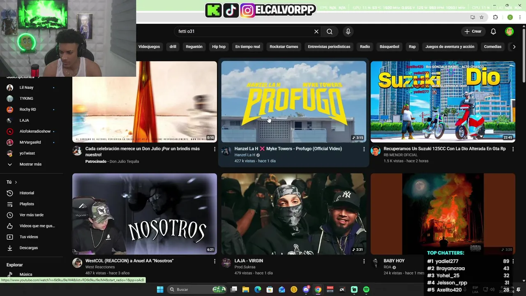Open Chrome three-dot menu
Image resolution: width=526 pixels, height=296 pixels.
(x=520, y=17)
